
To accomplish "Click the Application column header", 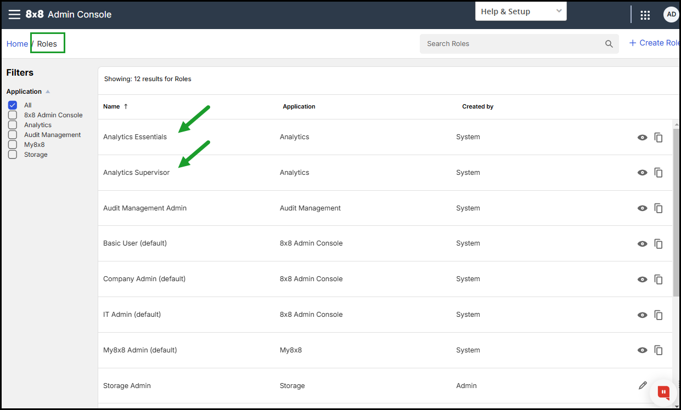I will tap(299, 106).
